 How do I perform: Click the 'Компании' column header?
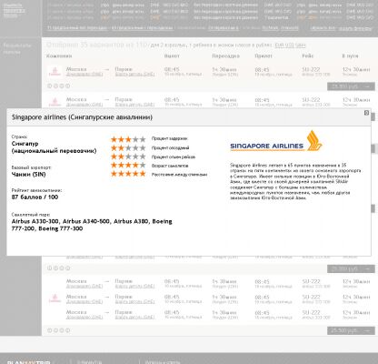tap(59, 56)
